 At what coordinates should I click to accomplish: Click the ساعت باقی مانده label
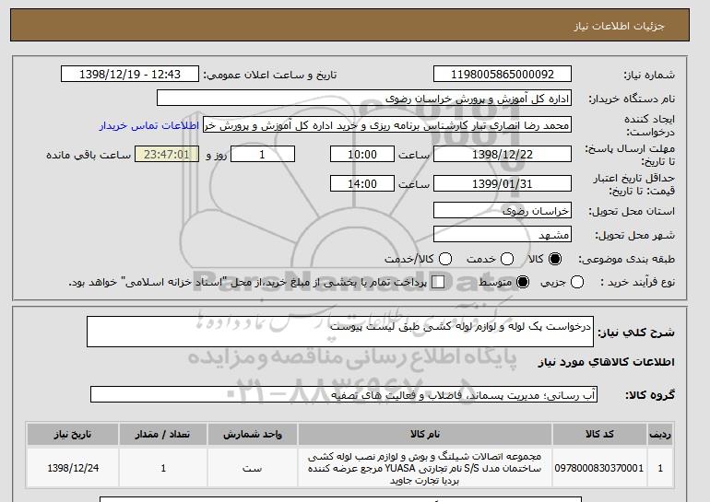pyautogui.click(x=89, y=155)
